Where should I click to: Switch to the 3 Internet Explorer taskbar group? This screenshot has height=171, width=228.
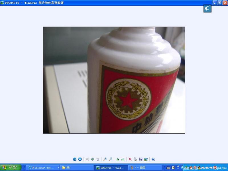(42, 168)
